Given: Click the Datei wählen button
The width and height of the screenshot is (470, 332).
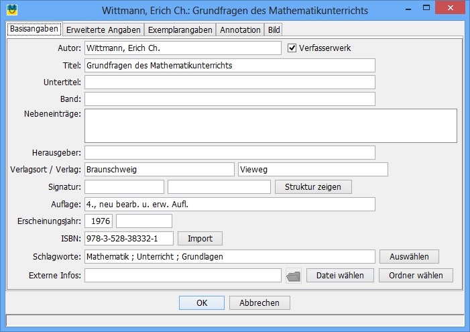Looking at the screenshot, I should click(340, 275).
